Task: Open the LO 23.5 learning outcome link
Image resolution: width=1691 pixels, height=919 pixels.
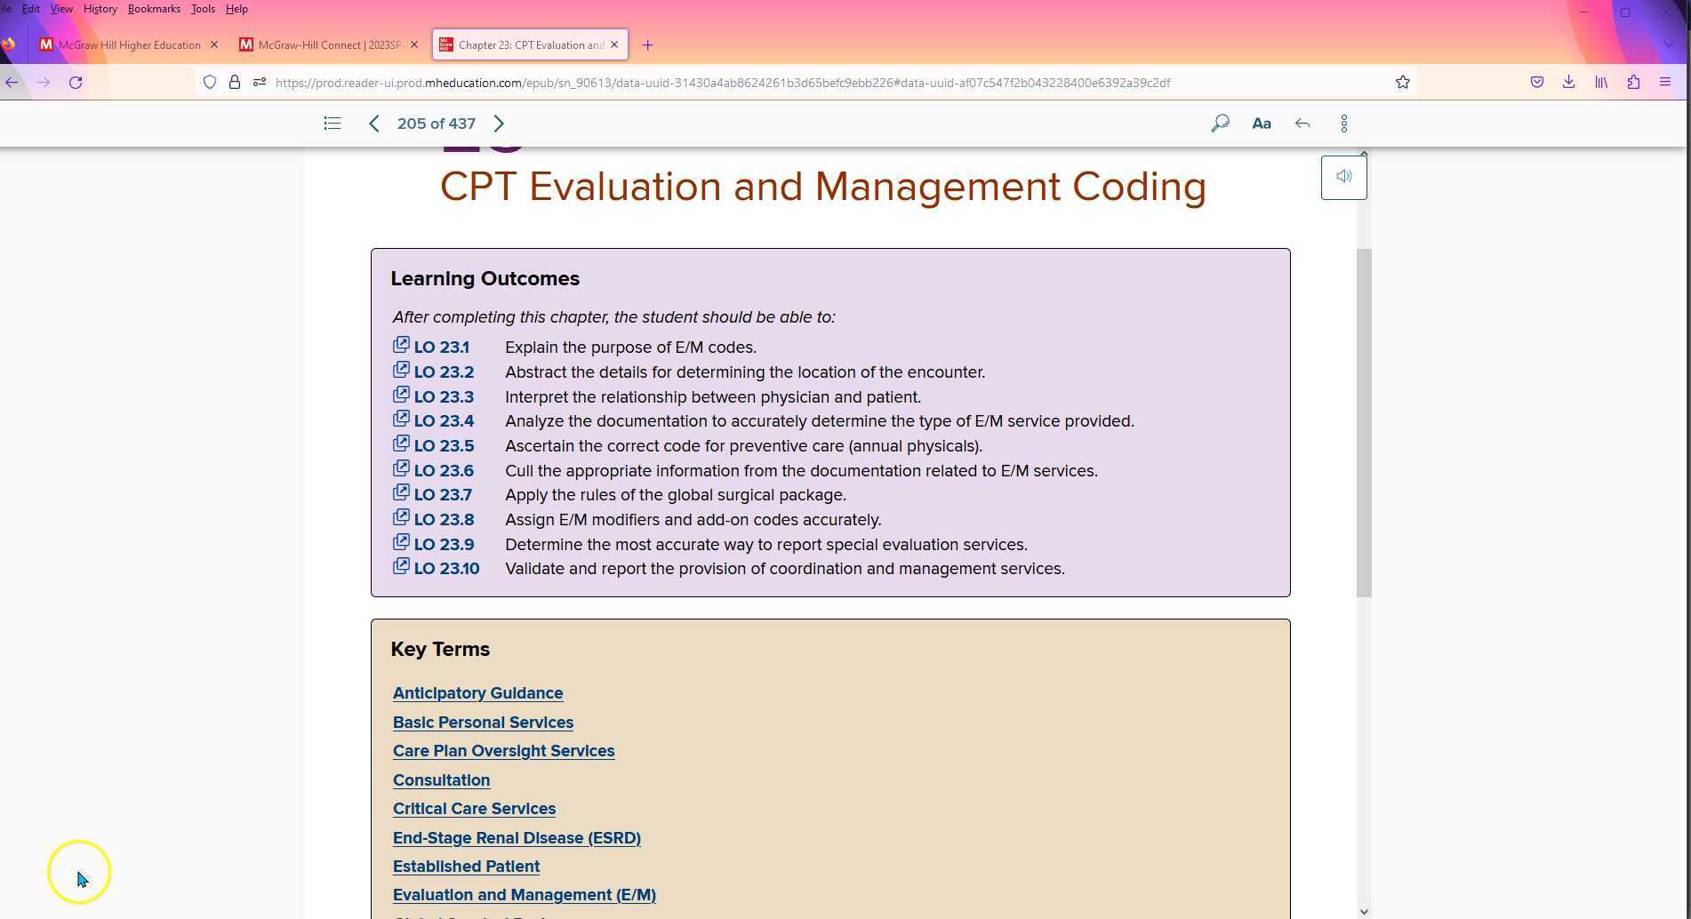Action: tap(443, 445)
